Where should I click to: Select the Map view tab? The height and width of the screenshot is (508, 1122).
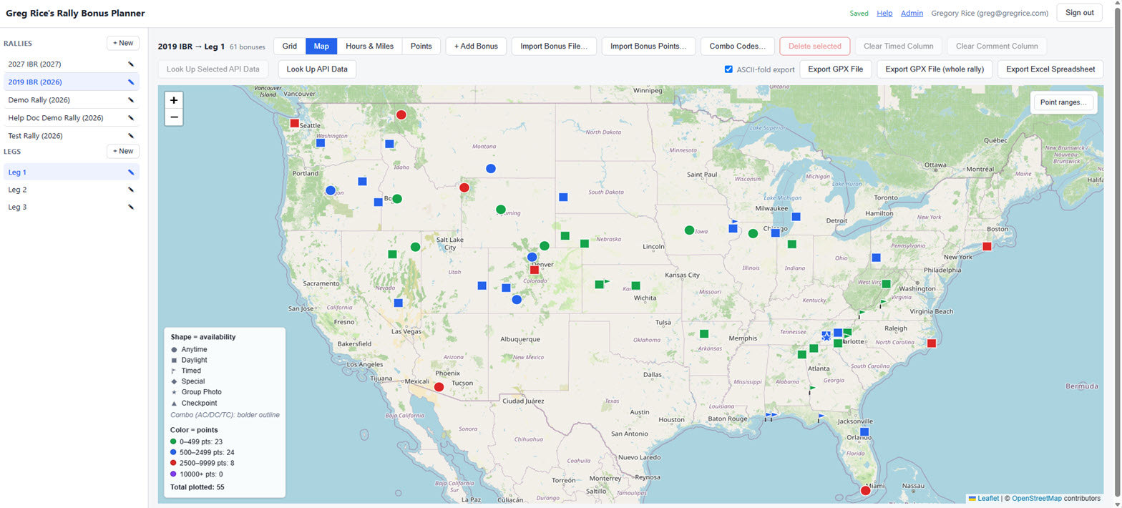pyautogui.click(x=321, y=46)
